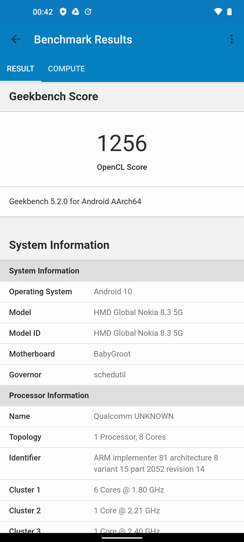Tap the 1256 OpenCL score number
This screenshot has height=542, width=244.
(x=122, y=143)
